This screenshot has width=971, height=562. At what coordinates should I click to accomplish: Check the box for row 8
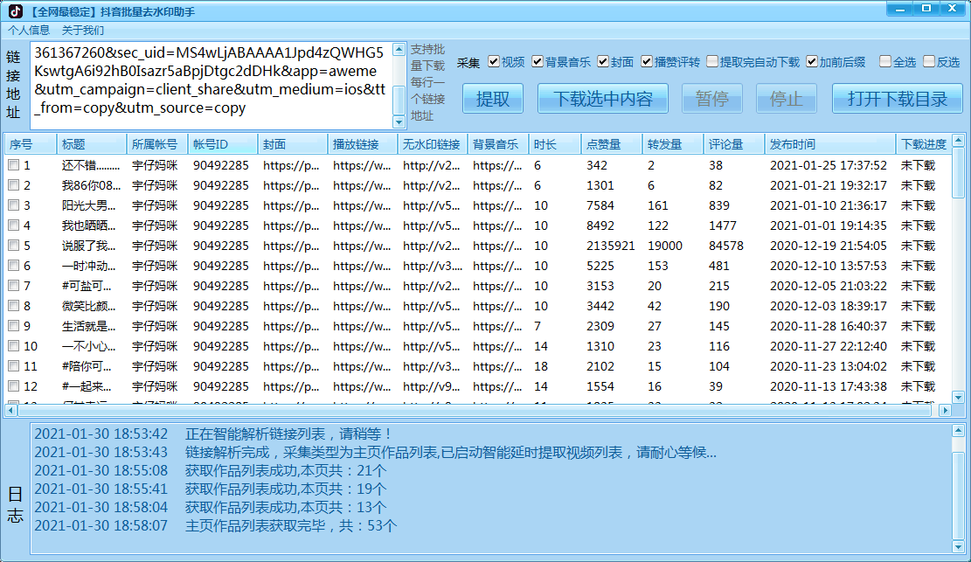14,306
